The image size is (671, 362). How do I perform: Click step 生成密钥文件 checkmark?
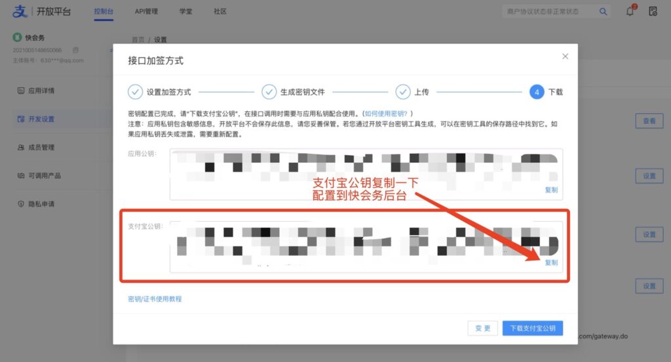tap(269, 92)
